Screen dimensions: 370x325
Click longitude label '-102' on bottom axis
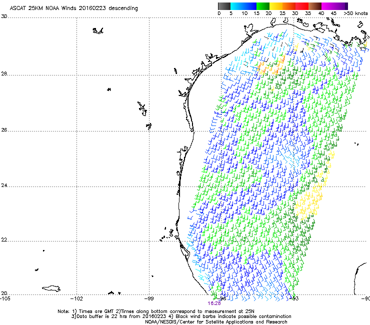[x=76, y=298]
